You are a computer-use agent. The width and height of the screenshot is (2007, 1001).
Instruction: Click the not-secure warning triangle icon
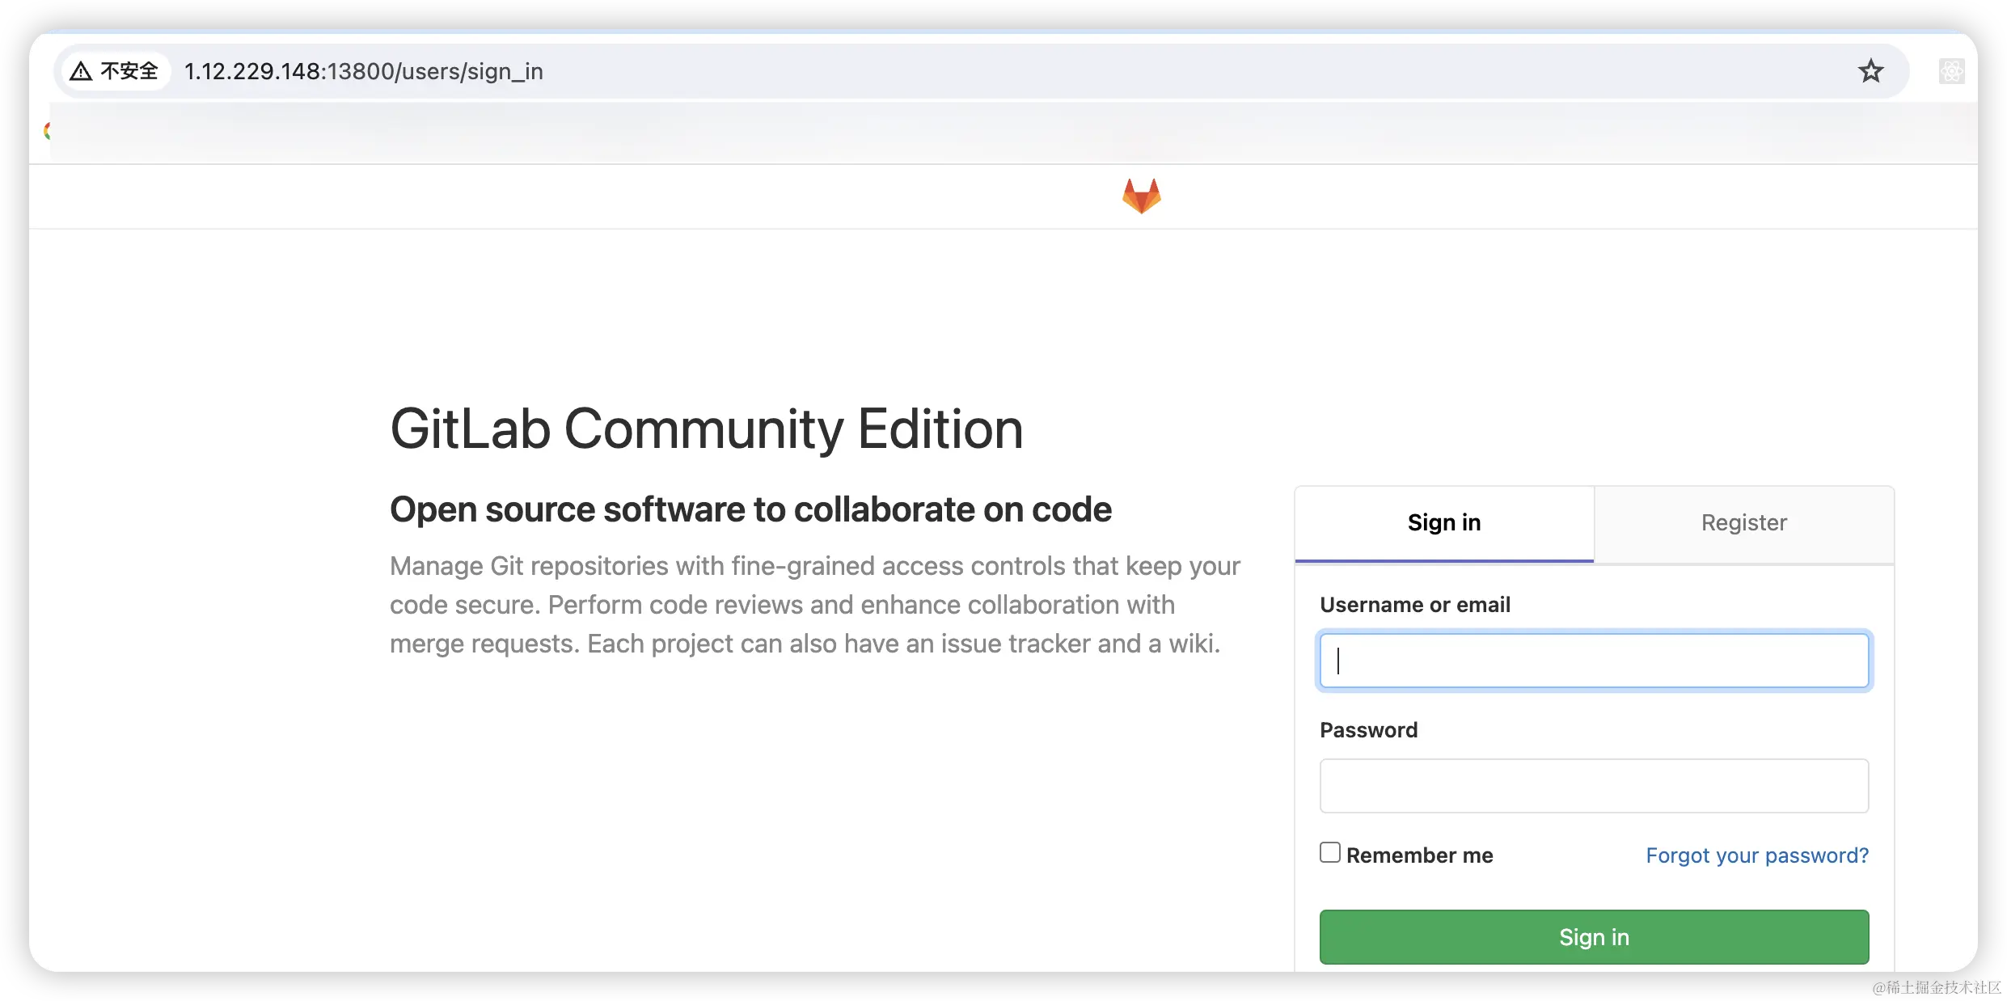81,71
